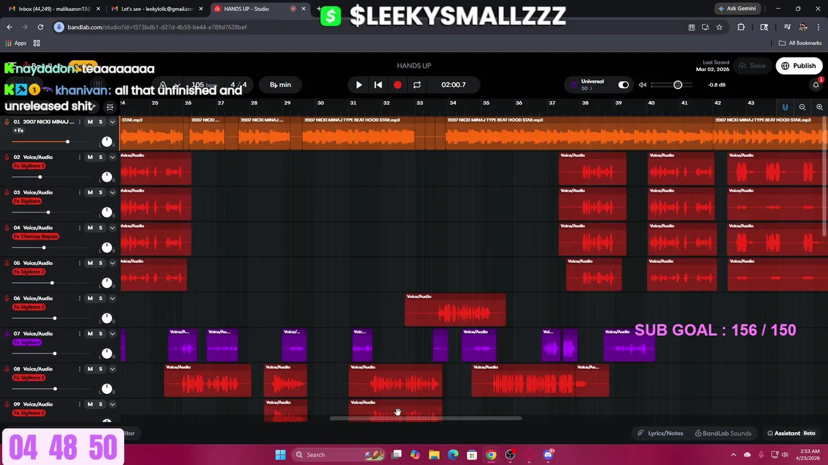828x465 pixels.
Task: Open the Assistant Beta panel
Action: click(791, 433)
